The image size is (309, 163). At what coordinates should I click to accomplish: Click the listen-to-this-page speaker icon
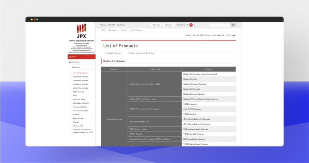tap(223, 35)
